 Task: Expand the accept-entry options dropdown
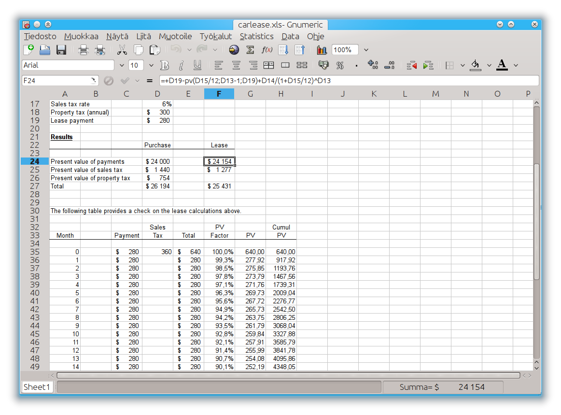pyautogui.click(x=137, y=81)
